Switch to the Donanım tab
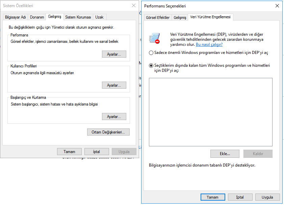This screenshot has height=205, width=284. (x=37, y=17)
